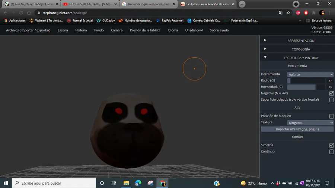
Task: Open the UI adicional menu
Action: [x=194, y=30]
